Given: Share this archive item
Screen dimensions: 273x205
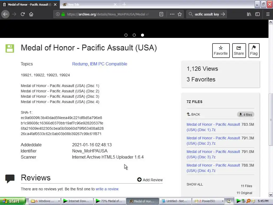Looking at the screenshot, I should [239, 50].
